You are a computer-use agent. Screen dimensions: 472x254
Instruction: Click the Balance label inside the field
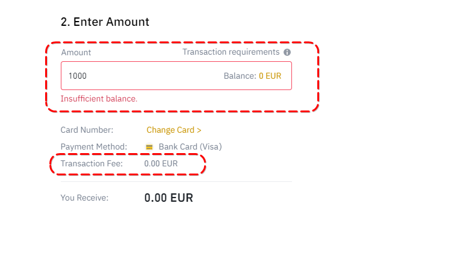click(x=240, y=76)
